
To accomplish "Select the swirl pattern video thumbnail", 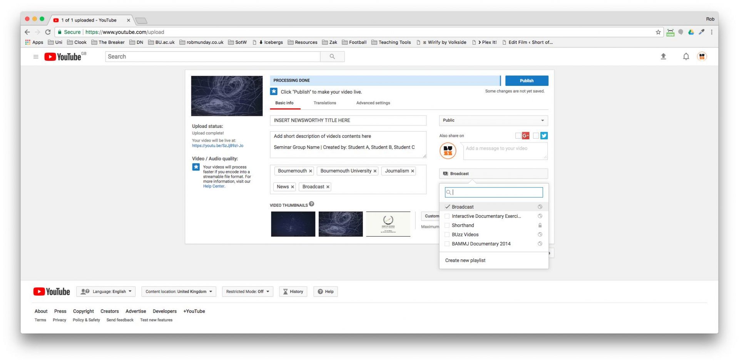I will tap(341, 224).
